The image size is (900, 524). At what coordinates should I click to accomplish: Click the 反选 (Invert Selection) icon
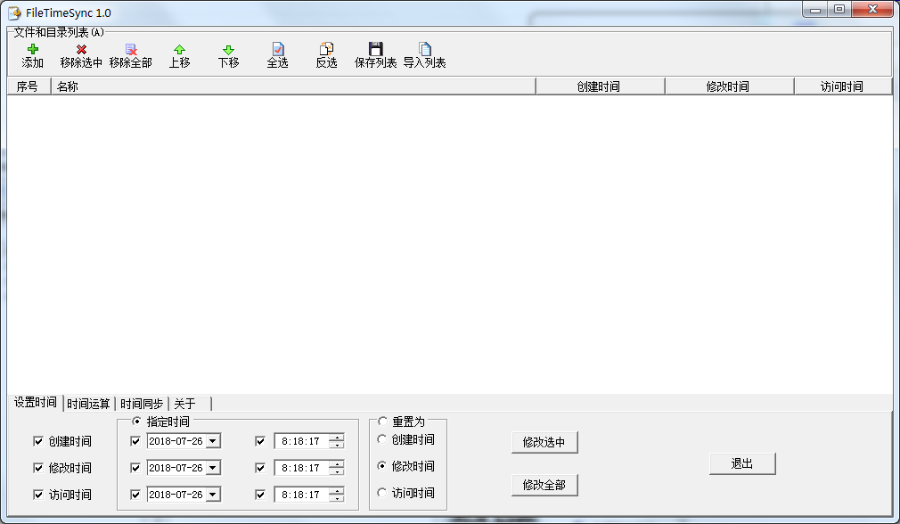click(x=326, y=52)
